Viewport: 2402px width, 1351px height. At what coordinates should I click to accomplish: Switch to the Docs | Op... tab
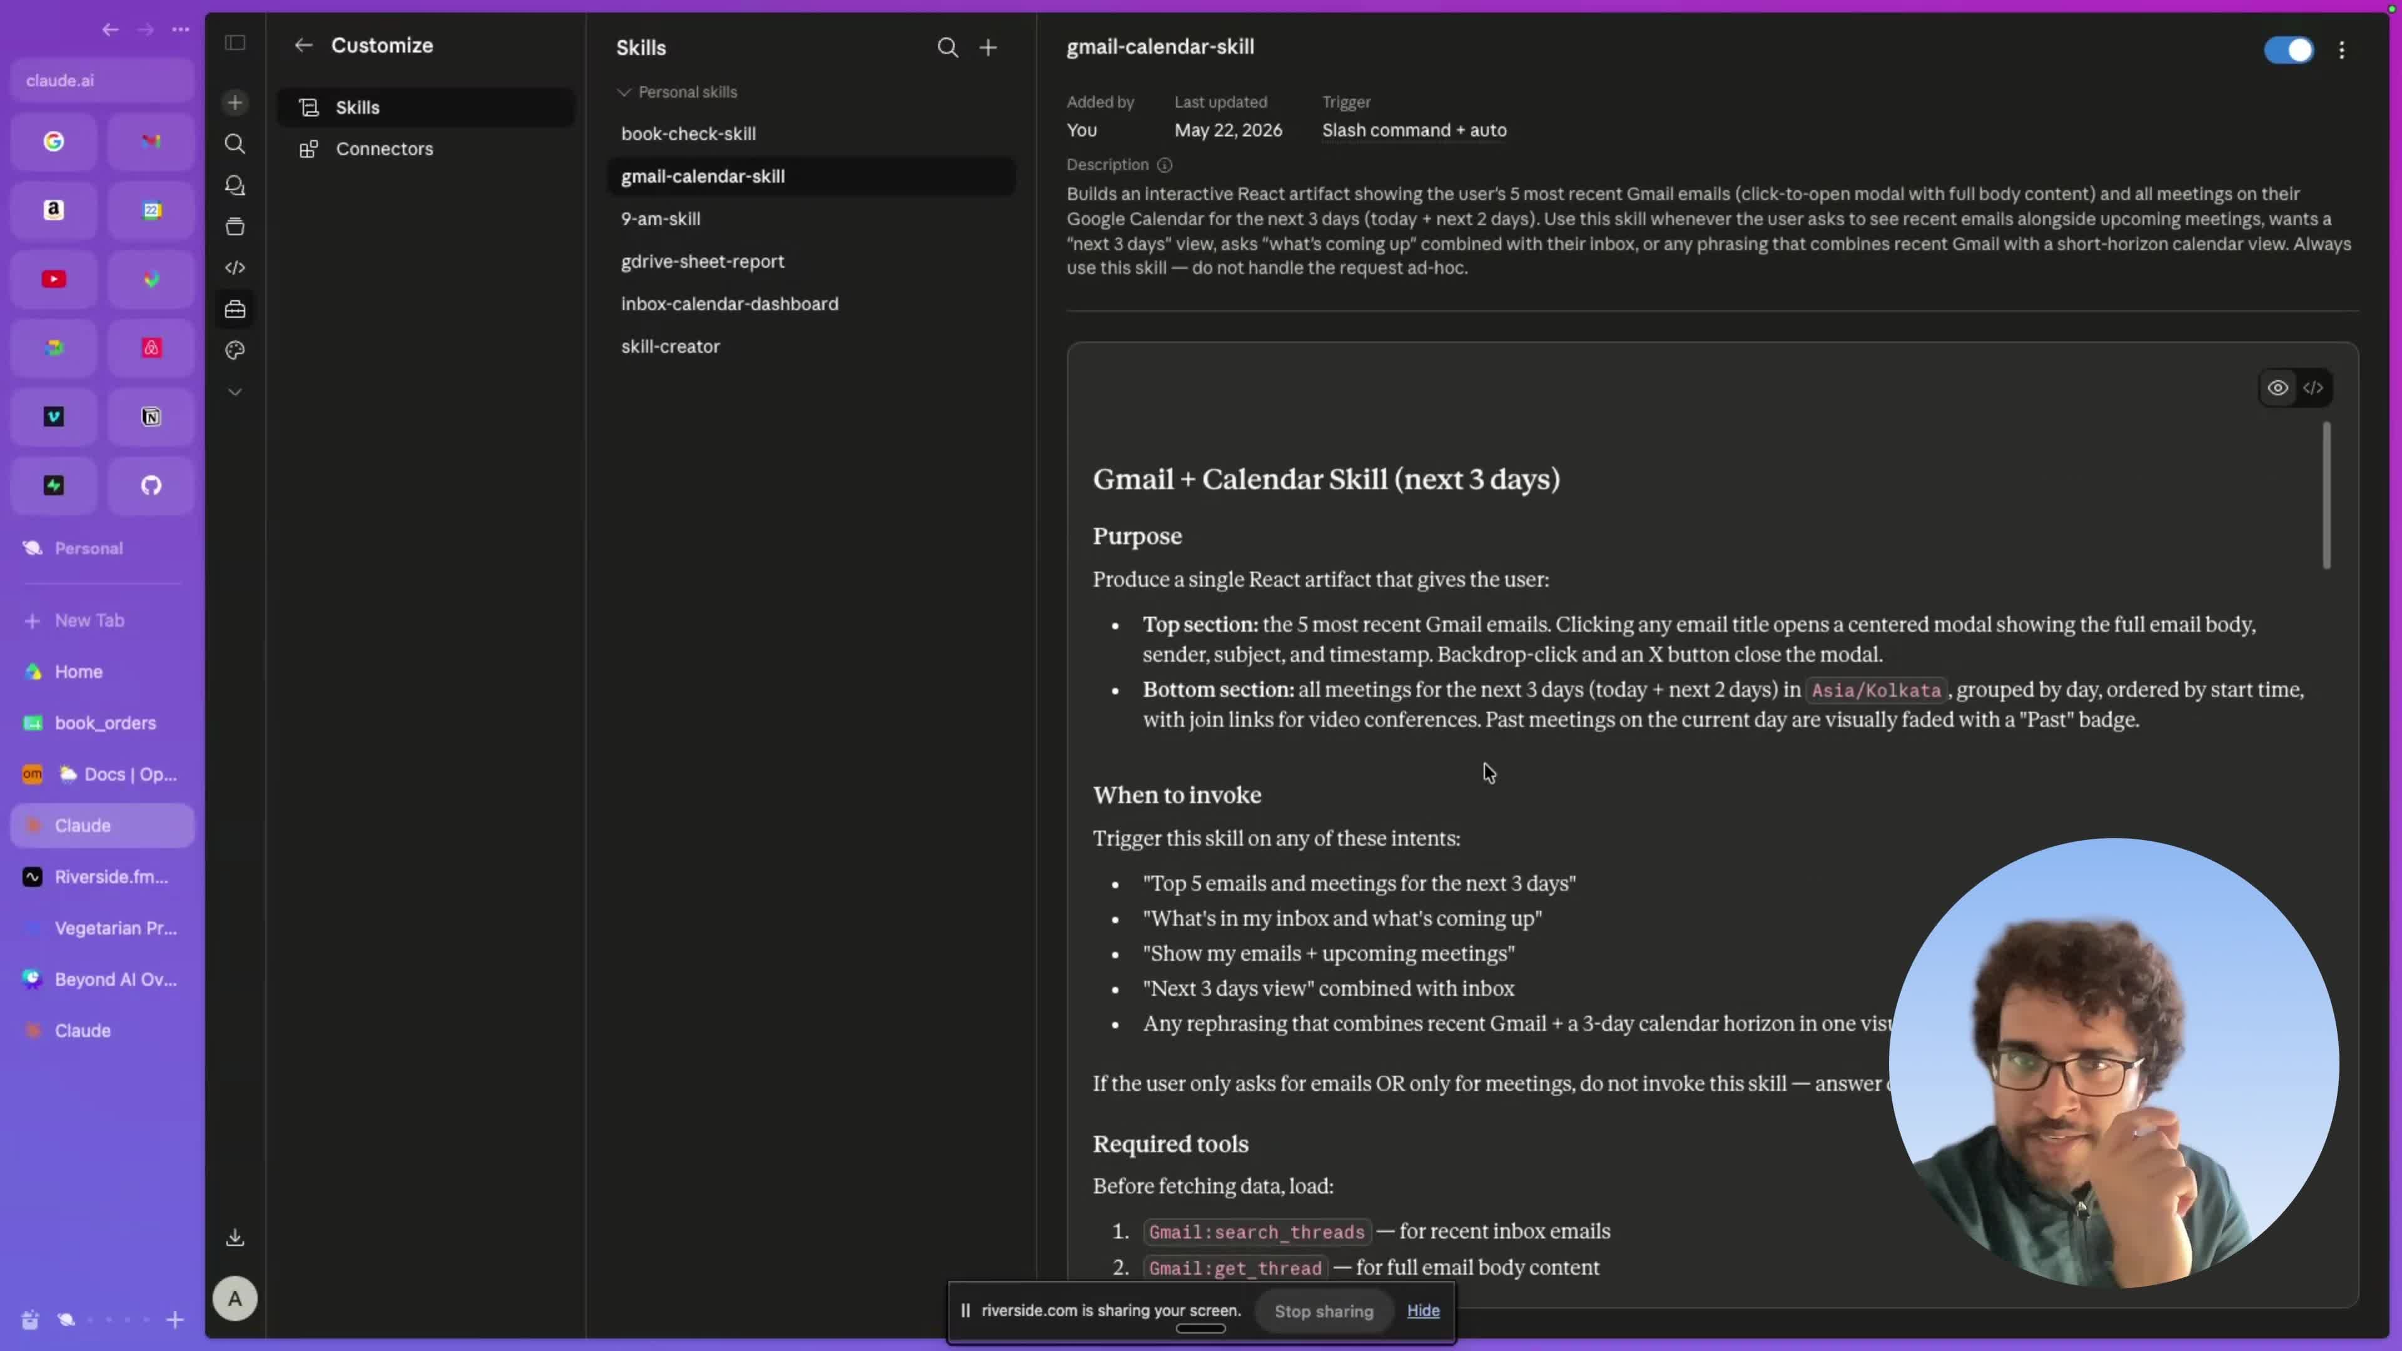103,774
